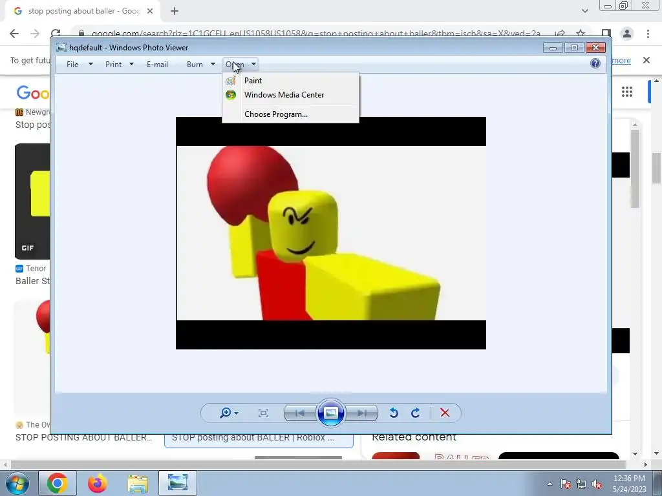Click Action Center flag icon
The image size is (662, 496).
(x=565, y=484)
